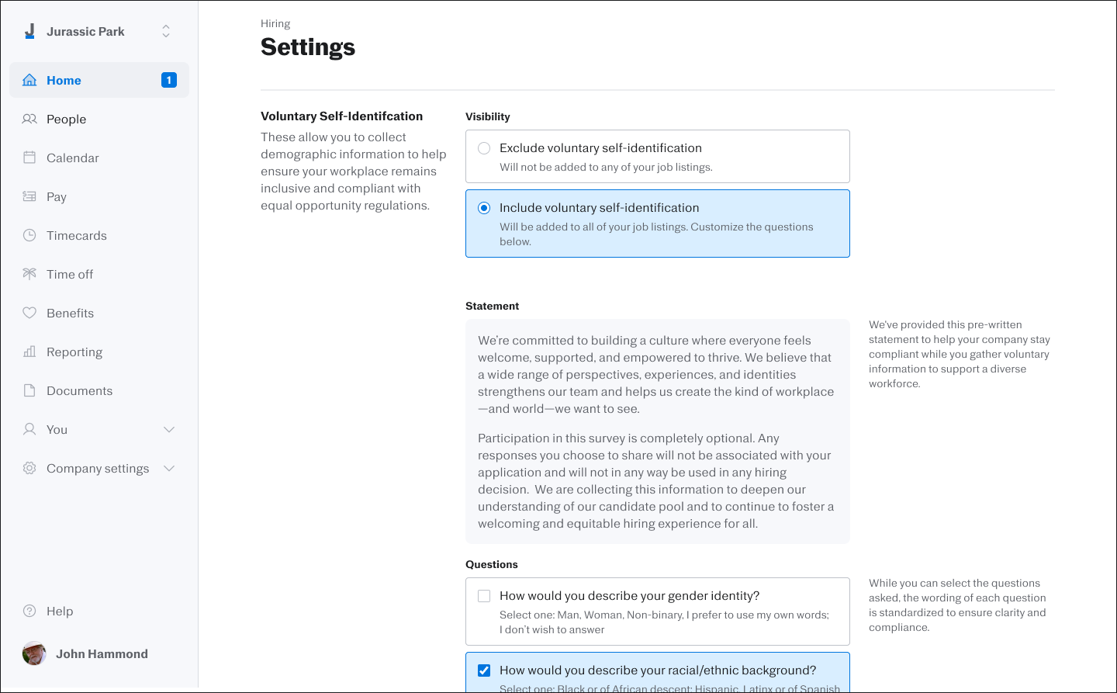Screen dimensions: 1117x693
Task: Go to the Home menu item
Action: [99, 80]
